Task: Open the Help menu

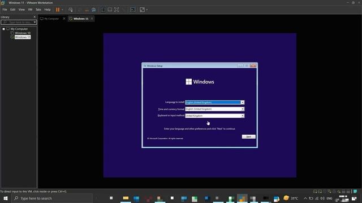Action: (x=48, y=10)
